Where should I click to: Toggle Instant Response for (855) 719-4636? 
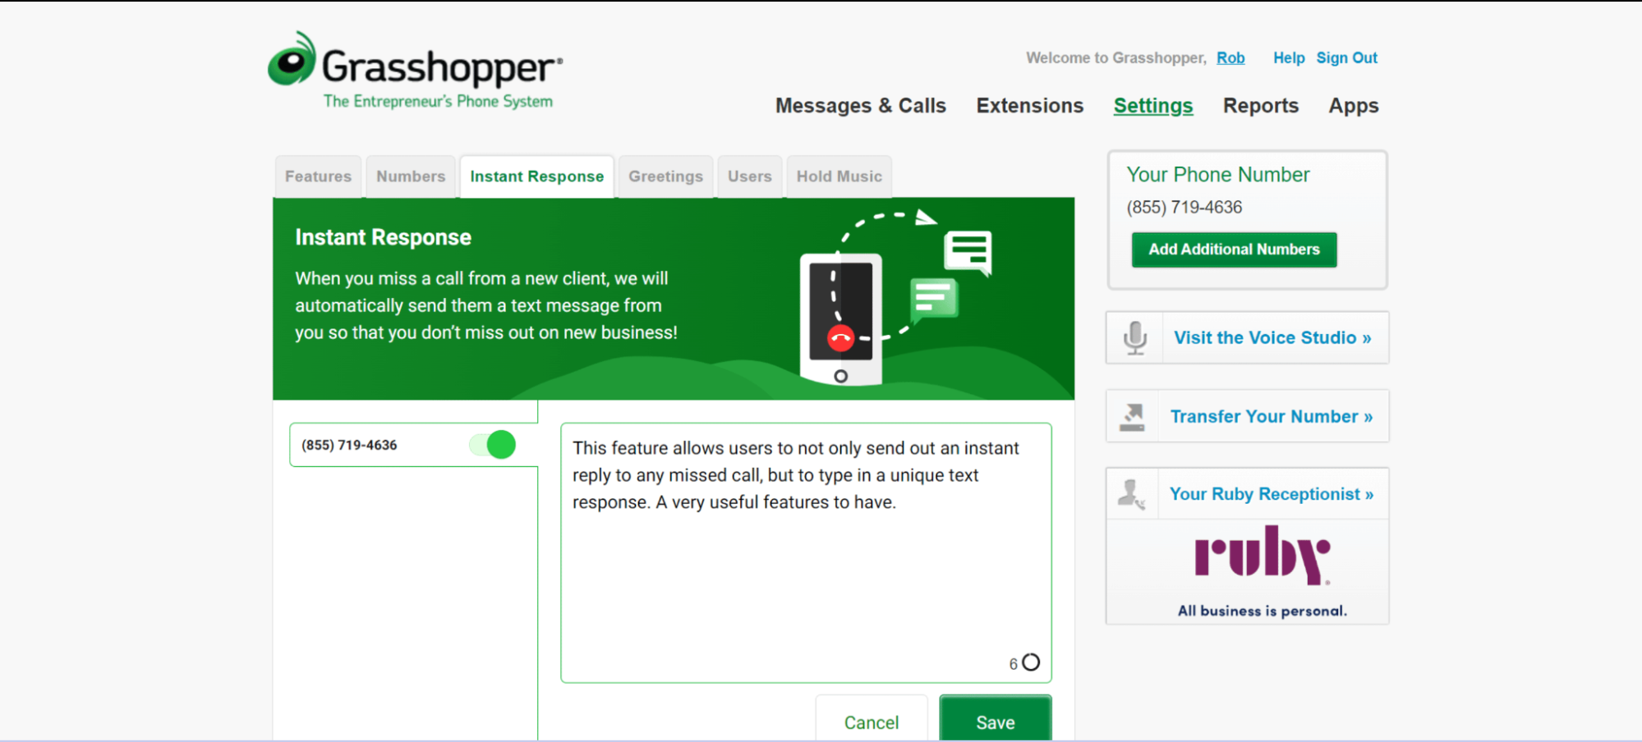[x=494, y=445]
